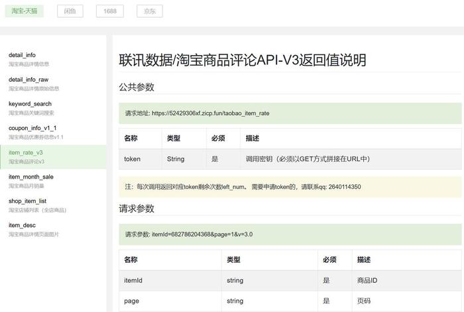Click the 淘宝商品月销量 subtitle in sidebar
This screenshot has width=464, height=312.
pos(27,186)
